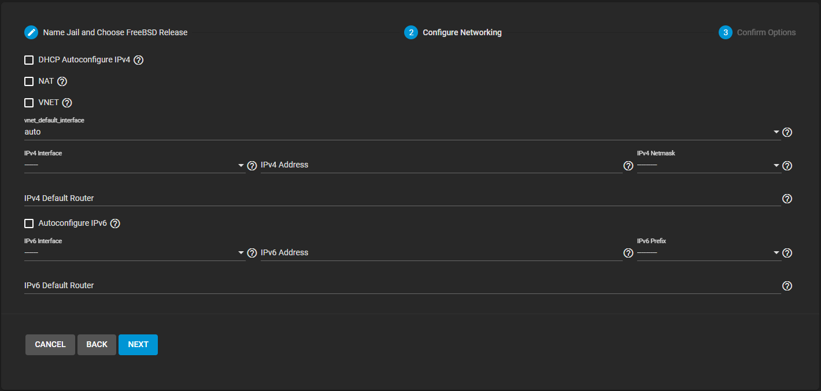Viewport: 821px width, 391px height.
Task: Click into the IPv6 Default Router field
Action: [402, 286]
